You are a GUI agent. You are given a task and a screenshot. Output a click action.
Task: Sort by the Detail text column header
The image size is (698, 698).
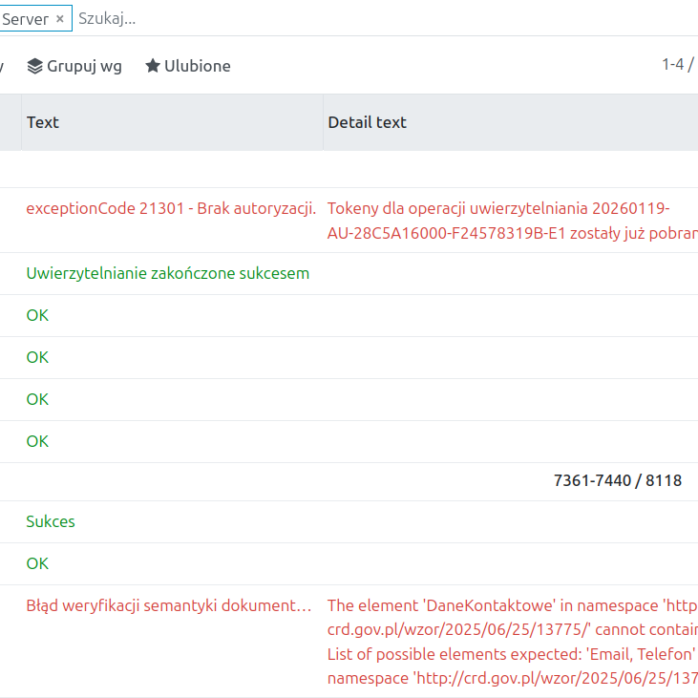coord(367,122)
